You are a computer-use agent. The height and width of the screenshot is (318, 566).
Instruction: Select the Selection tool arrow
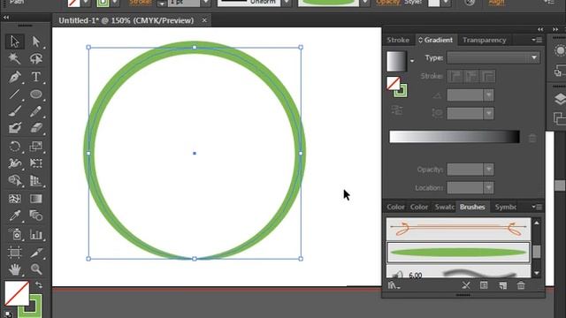(x=14, y=42)
